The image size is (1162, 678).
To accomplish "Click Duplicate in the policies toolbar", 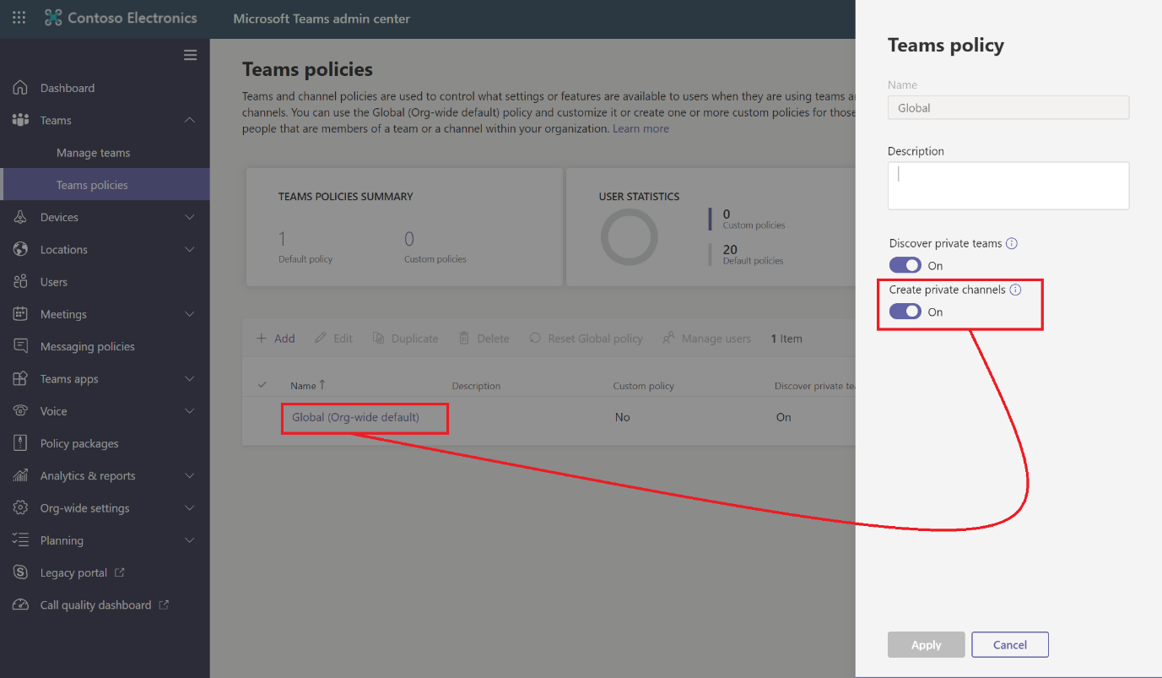I will pos(405,339).
